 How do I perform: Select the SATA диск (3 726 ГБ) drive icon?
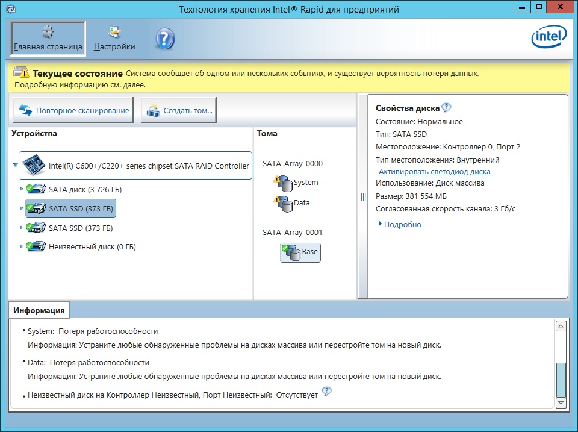coord(36,189)
